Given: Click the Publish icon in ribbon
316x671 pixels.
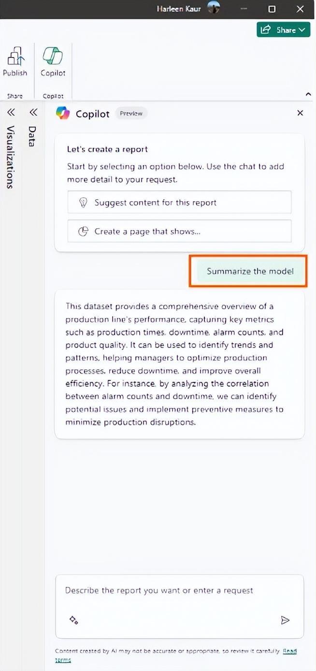Looking at the screenshot, I should pos(15,57).
